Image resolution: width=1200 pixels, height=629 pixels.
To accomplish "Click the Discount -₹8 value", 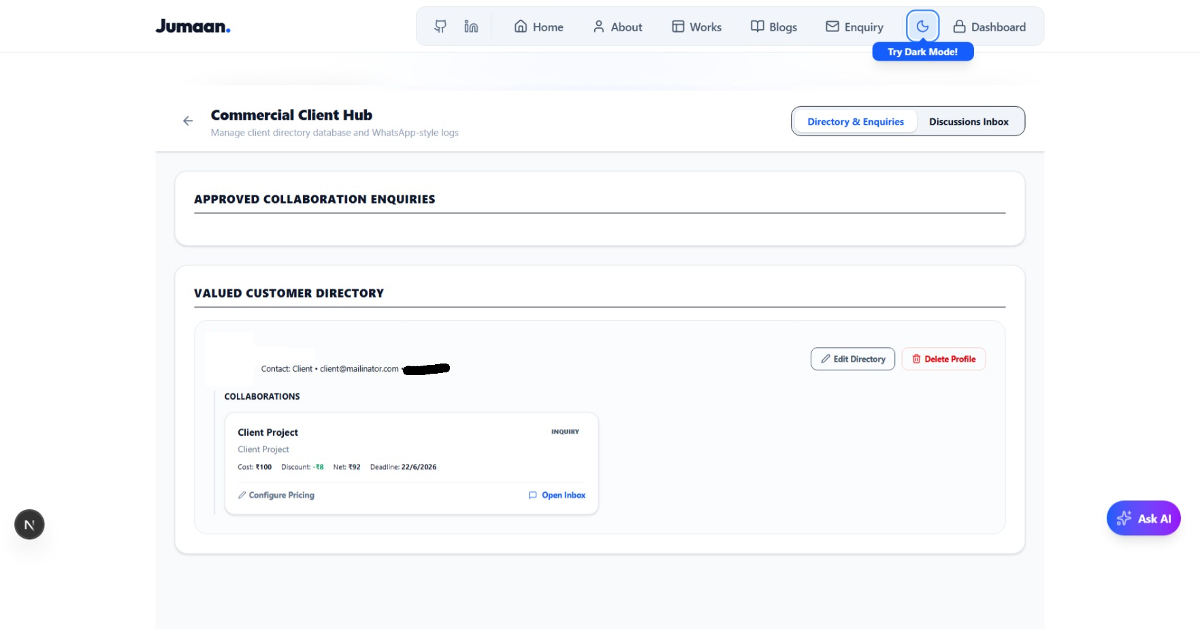I will pyautogui.click(x=302, y=467).
